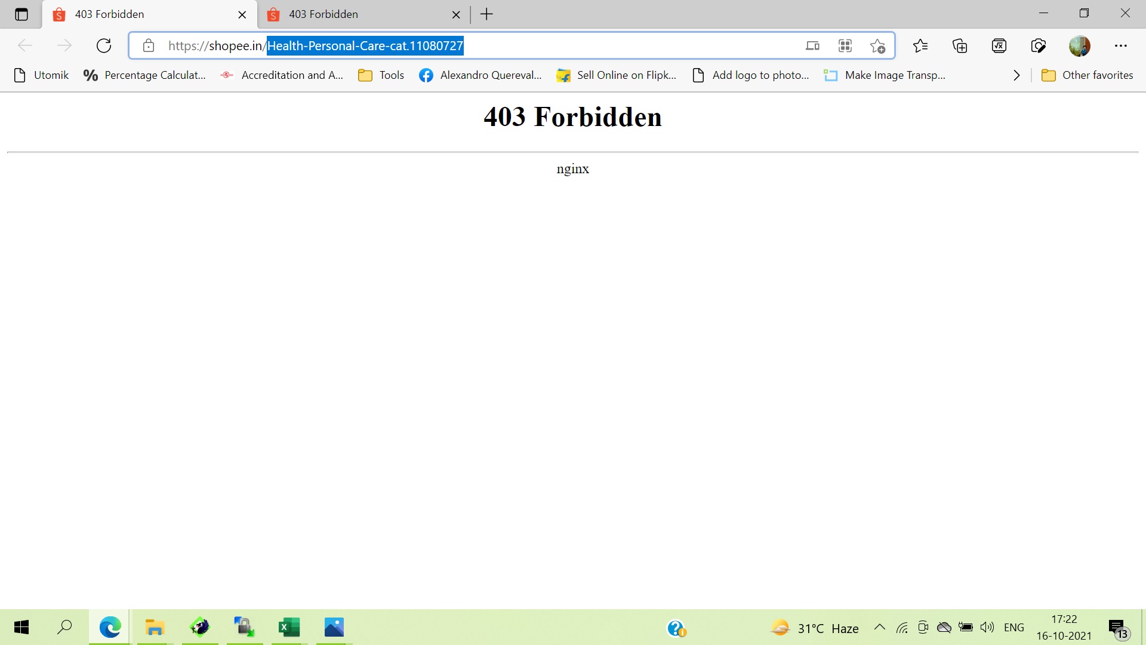Click inside the shopee.in address bar
This screenshot has width=1146, height=645.
(x=597, y=45)
